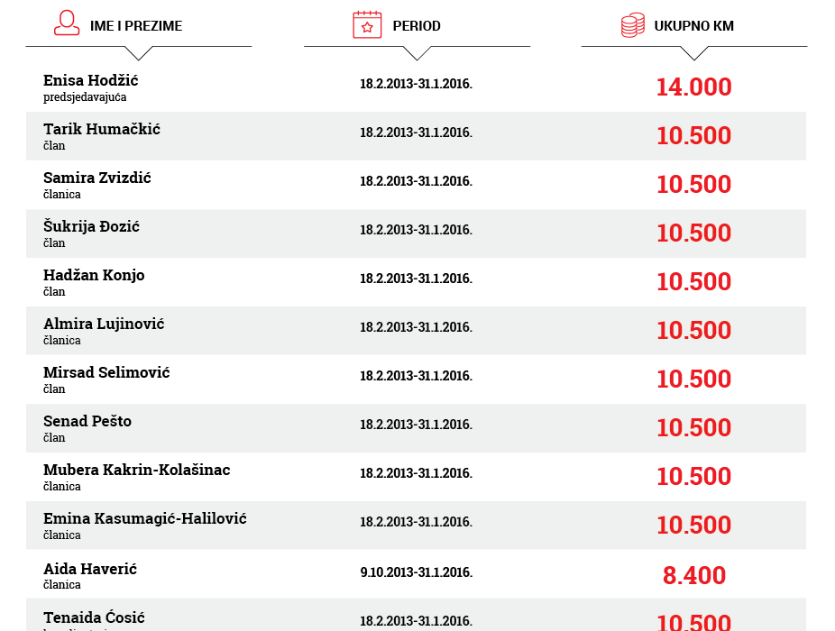The width and height of the screenshot is (835, 631).
Task: Click the UKUPNO KM column header
Action: point(693,26)
